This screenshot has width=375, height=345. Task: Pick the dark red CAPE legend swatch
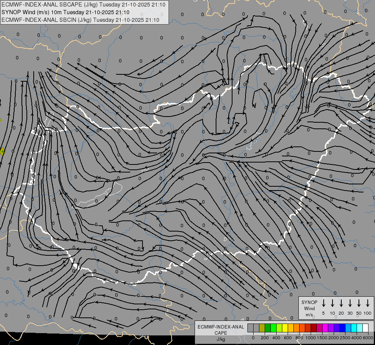(x=314, y=328)
